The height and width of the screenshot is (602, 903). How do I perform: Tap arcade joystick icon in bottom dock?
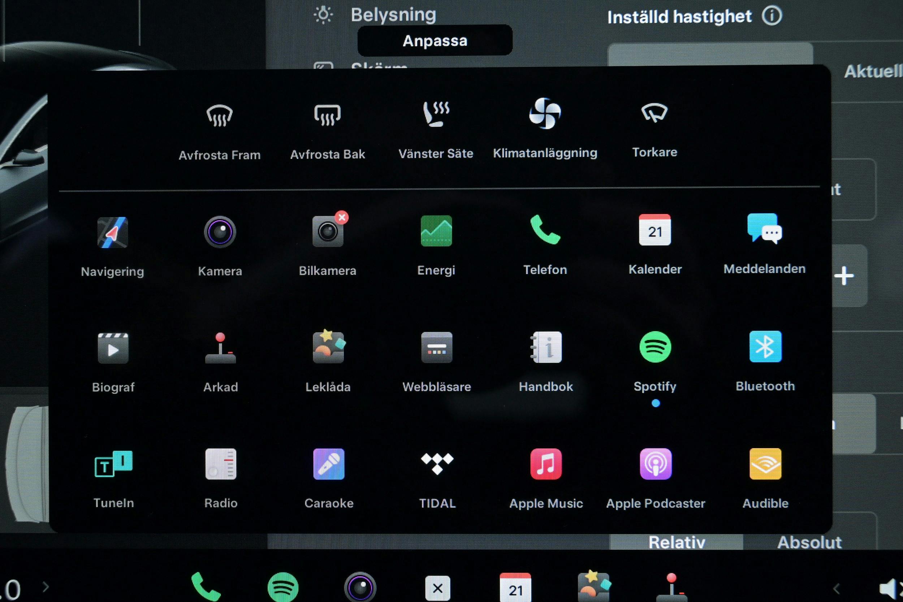(671, 588)
